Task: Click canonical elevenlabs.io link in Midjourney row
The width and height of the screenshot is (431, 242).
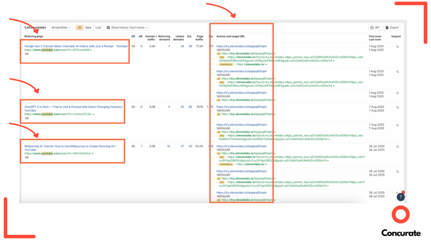Action: pos(250,164)
